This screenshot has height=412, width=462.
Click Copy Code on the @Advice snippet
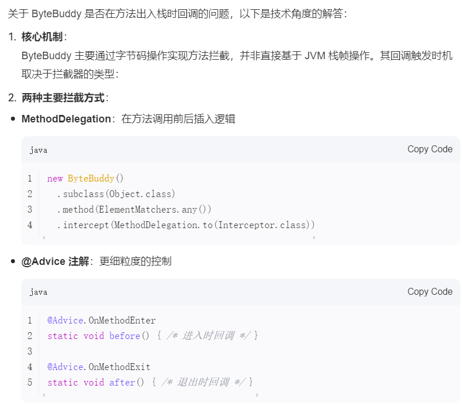(430, 291)
